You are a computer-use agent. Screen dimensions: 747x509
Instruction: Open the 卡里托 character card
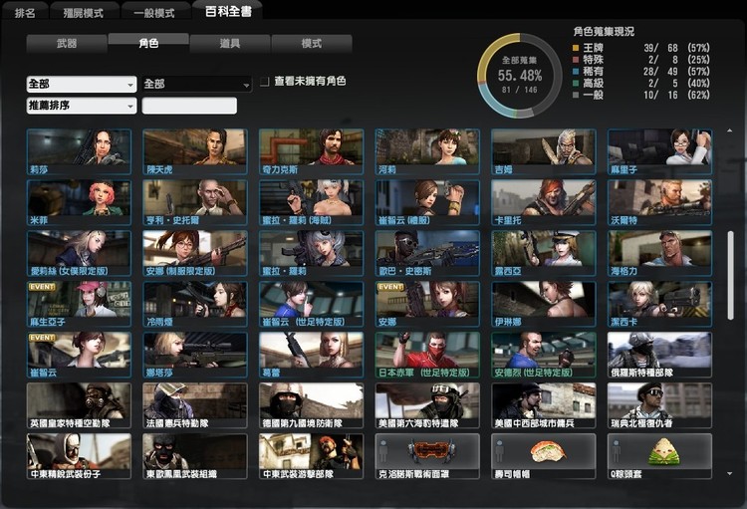click(x=544, y=202)
